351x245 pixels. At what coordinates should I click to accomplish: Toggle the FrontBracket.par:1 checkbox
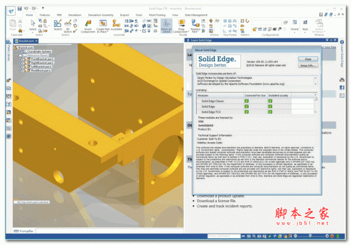pos(20,59)
